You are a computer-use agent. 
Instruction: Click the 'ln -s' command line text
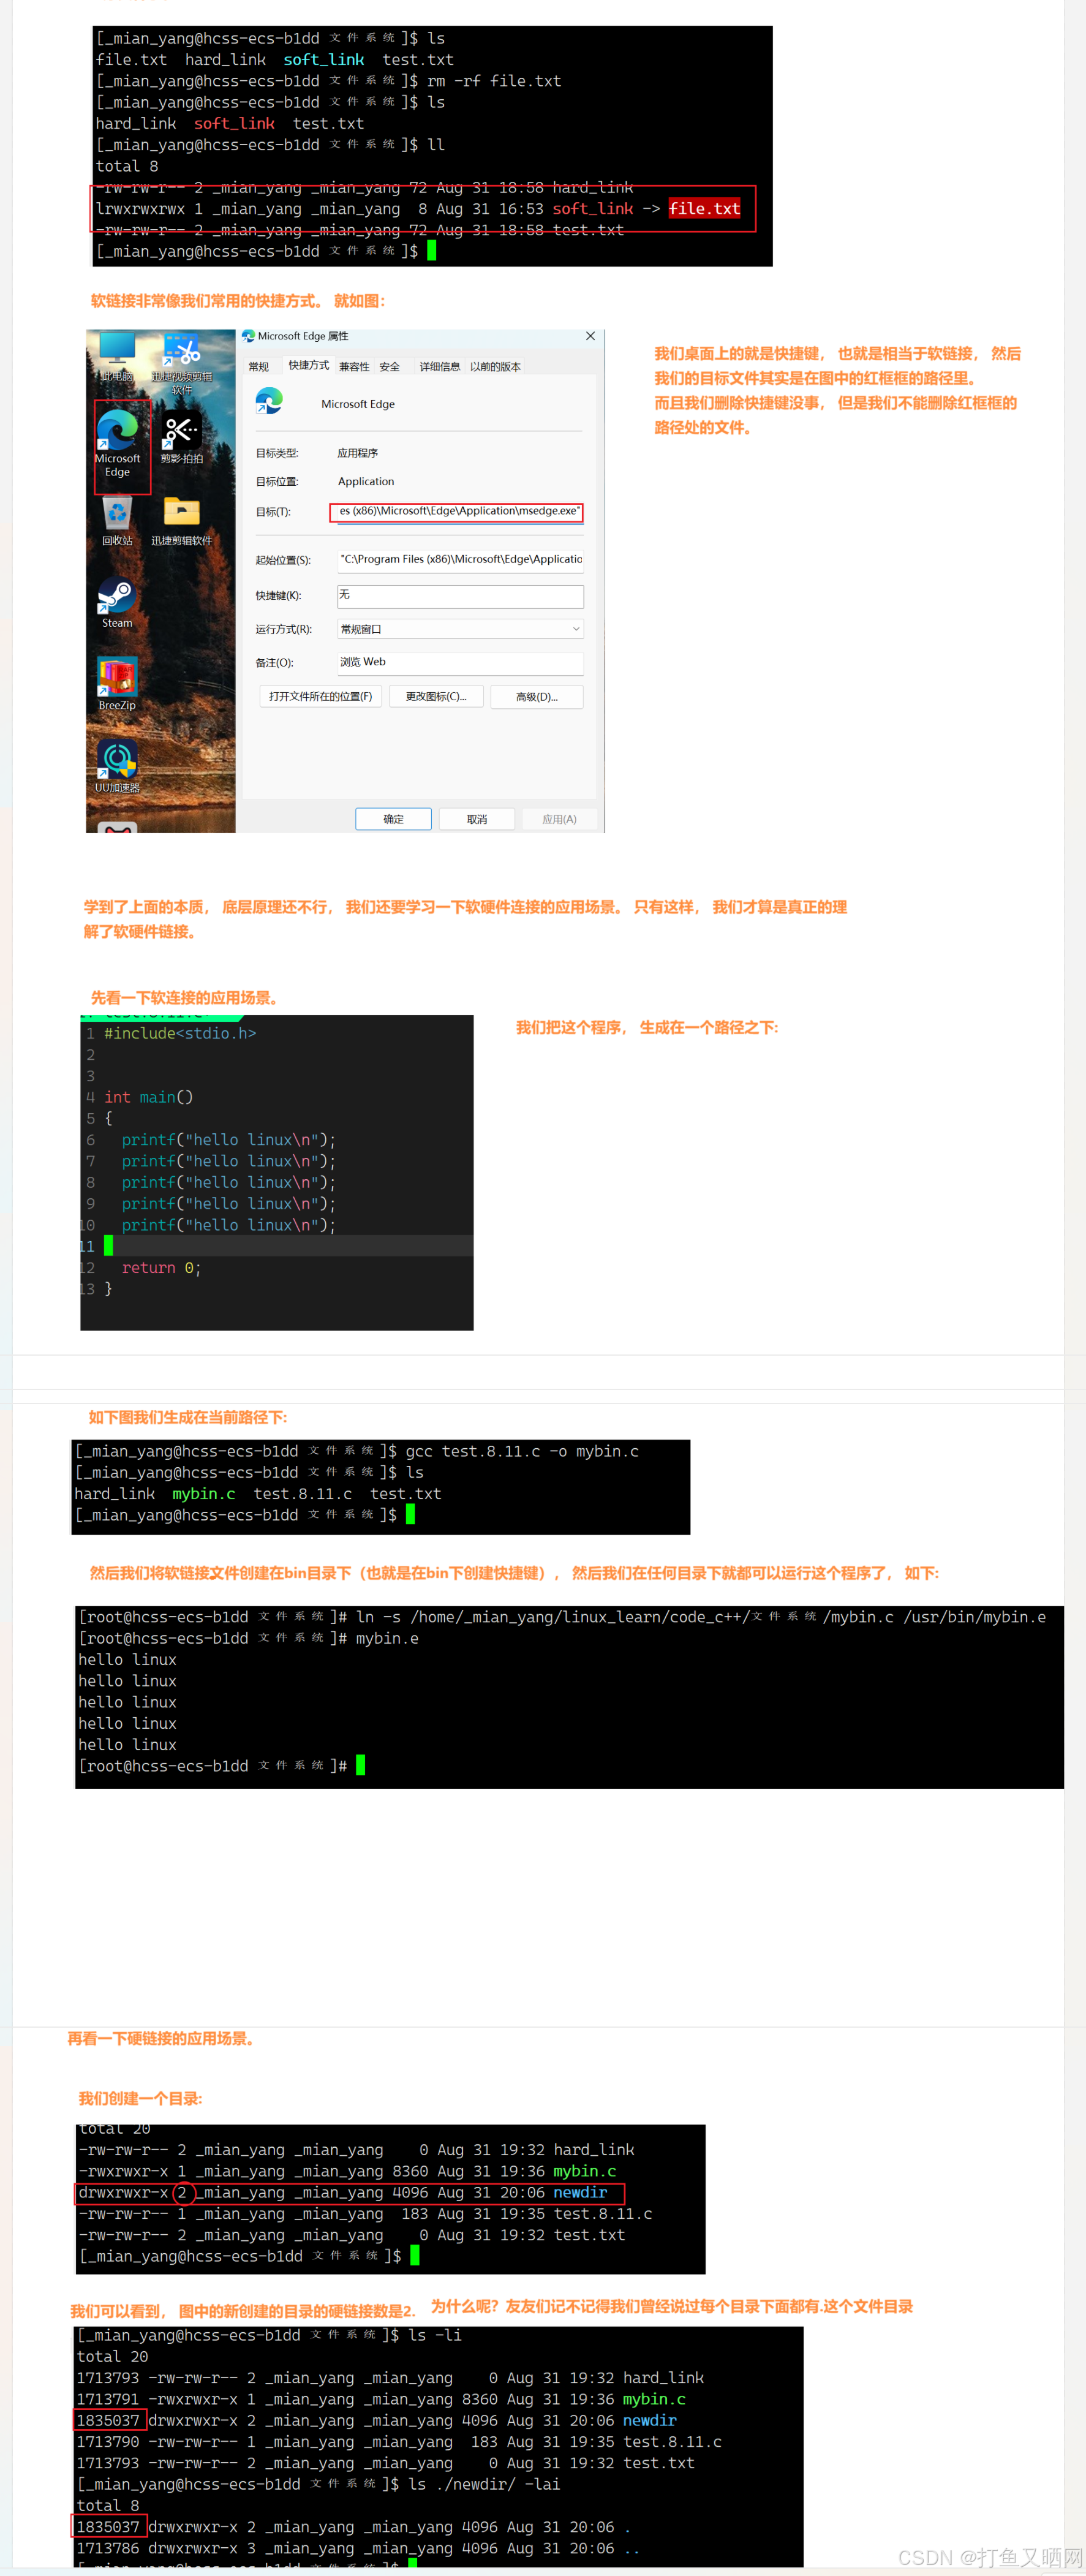click(x=700, y=1617)
